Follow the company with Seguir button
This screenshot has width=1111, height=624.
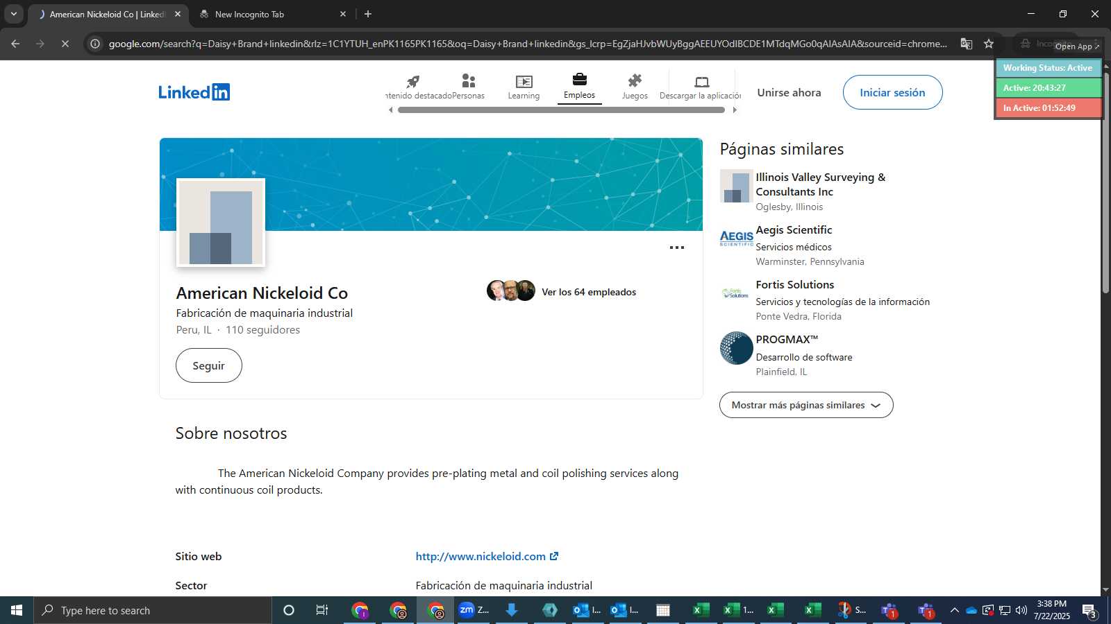click(x=208, y=365)
